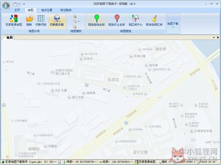The height and width of the screenshot is (165, 221).
Task: Click the status bar green ball icon
Action: 3,162
